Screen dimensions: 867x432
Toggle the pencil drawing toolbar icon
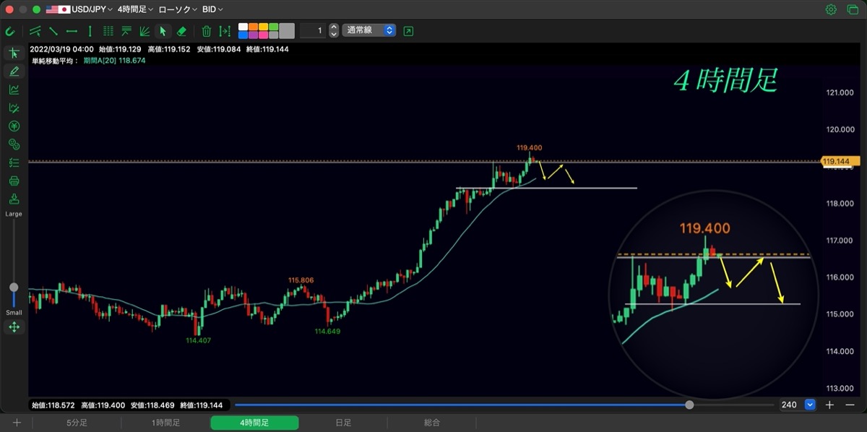[14, 71]
